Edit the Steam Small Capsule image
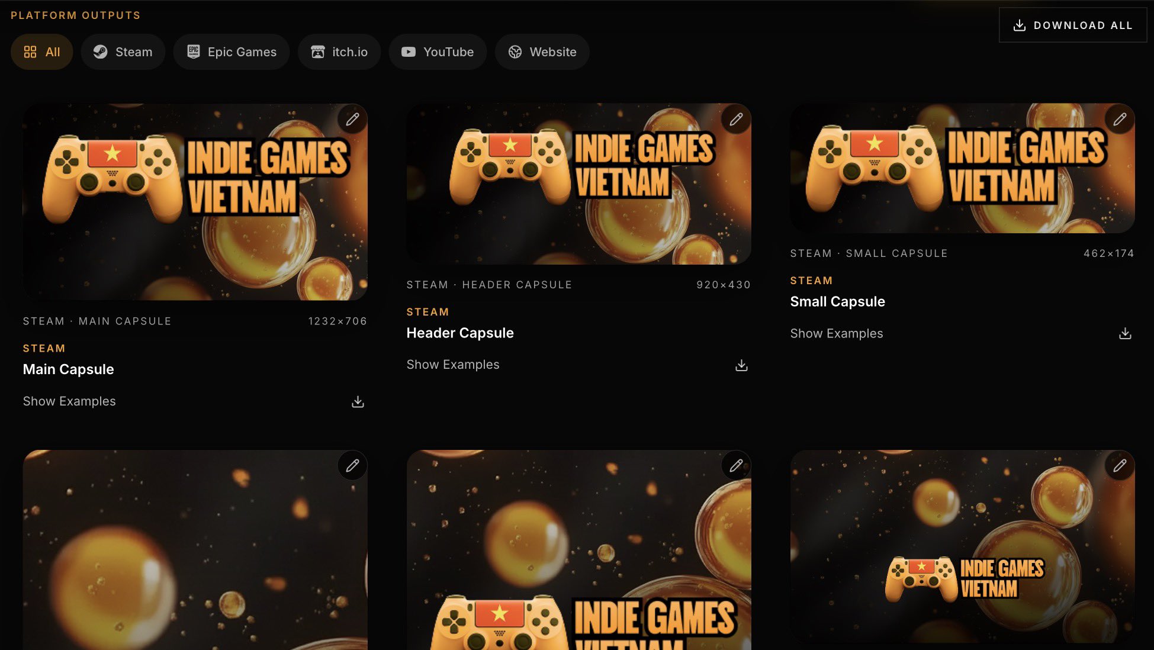This screenshot has height=650, width=1154. click(x=1120, y=119)
